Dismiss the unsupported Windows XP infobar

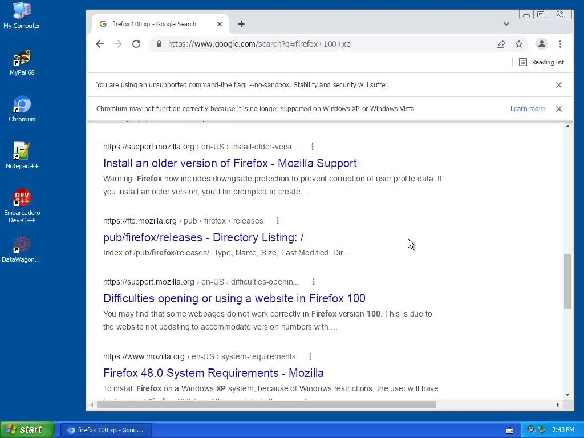(559, 109)
